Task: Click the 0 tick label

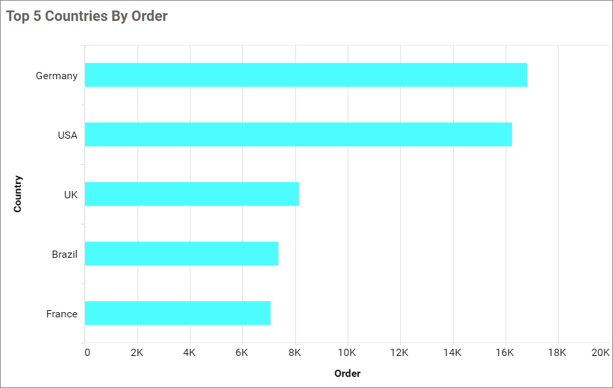Action: [87, 353]
